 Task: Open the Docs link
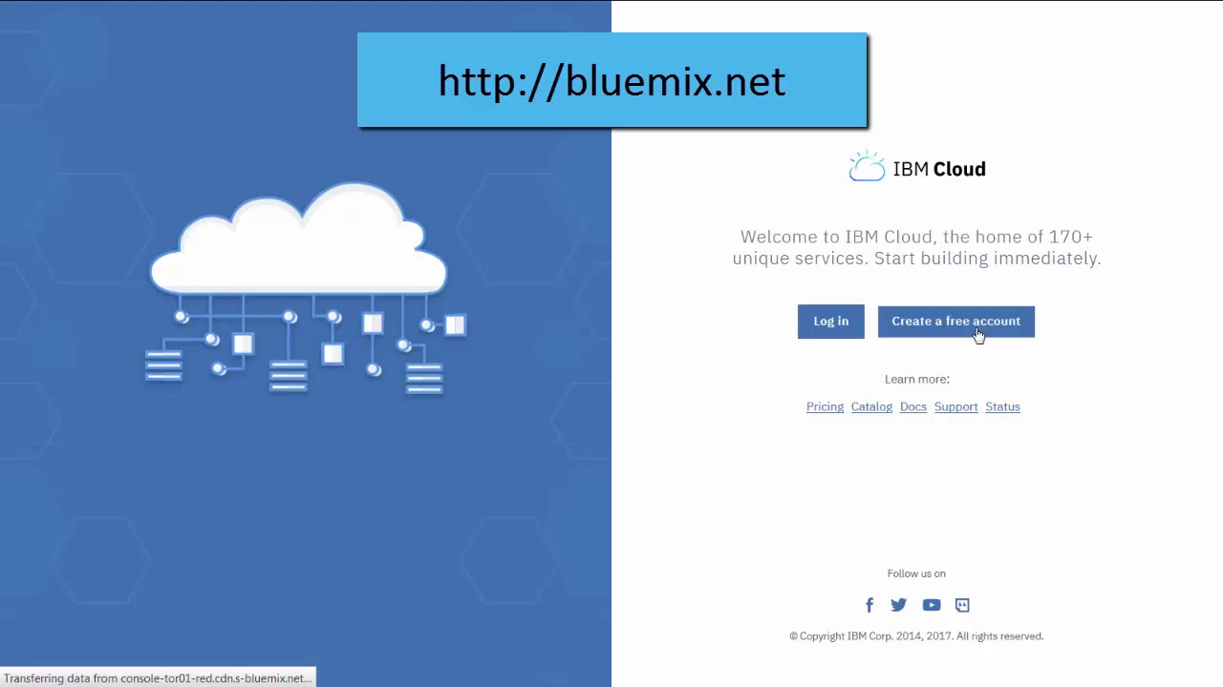pyautogui.click(x=913, y=406)
